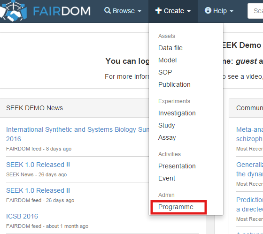263x234 pixels.
Task: Click the info icon beside Help
Action: (x=208, y=10)
